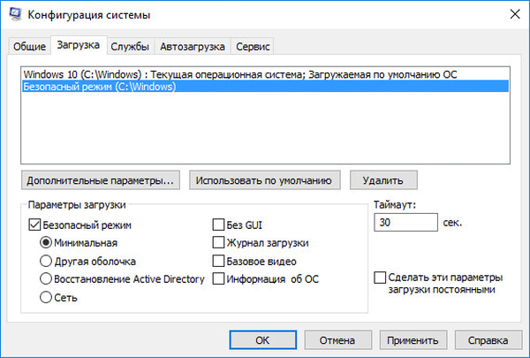Select the Сеть radio button
This screenshot has width=530, height=358.
pyautogui.click(x=45, y=298)
